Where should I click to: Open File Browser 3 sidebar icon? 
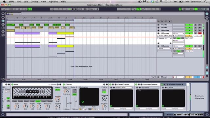click(3, 31)
